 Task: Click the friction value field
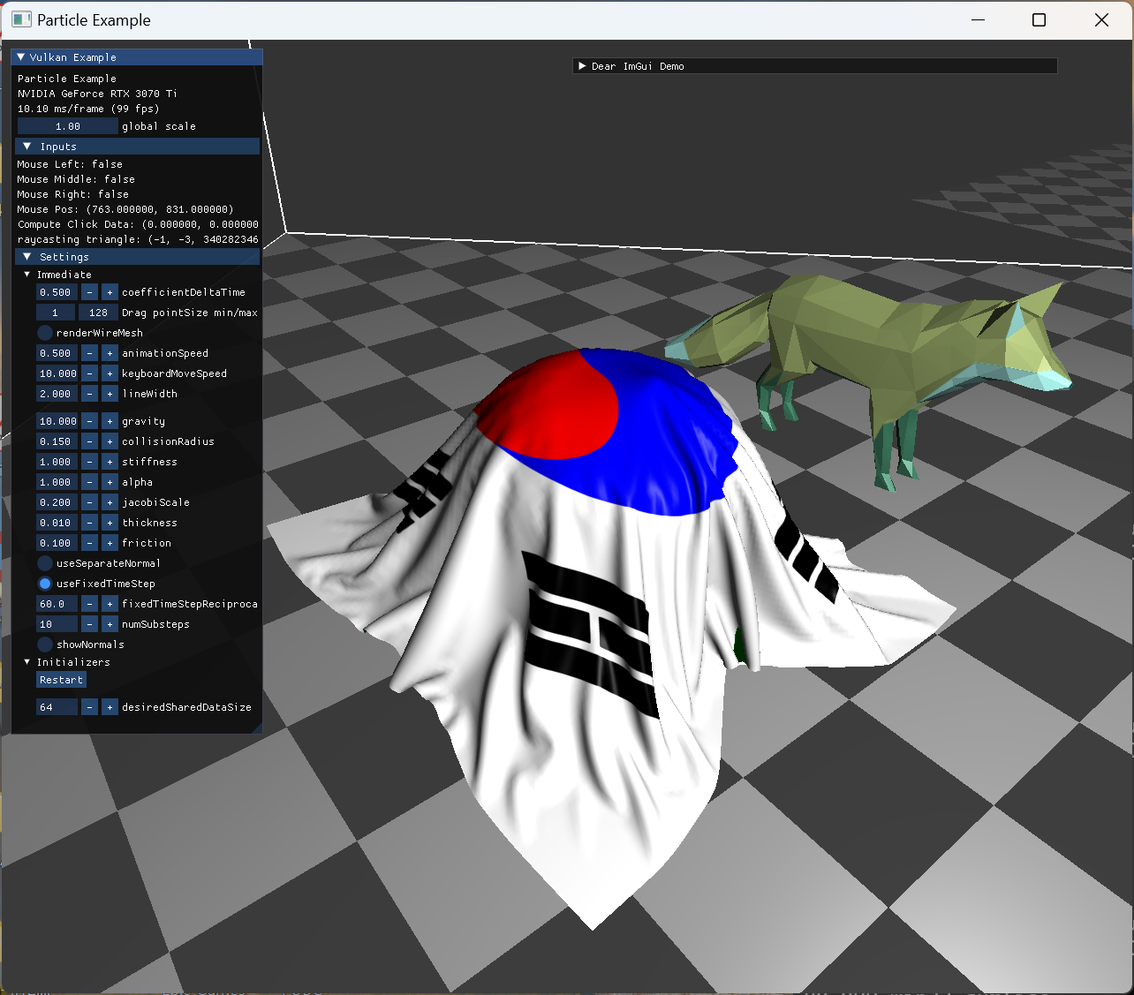click(x=57, y=543)
